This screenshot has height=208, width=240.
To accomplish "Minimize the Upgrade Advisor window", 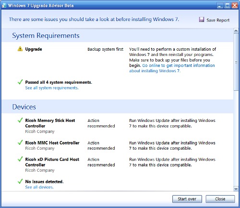I will pyautogui.click(x=220, y=6).
